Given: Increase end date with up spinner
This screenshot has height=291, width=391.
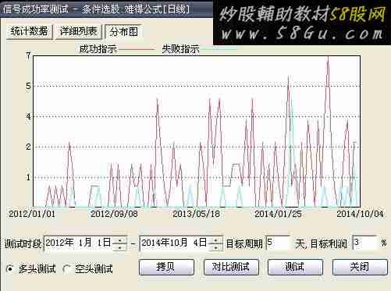Looking at the screenshot, I should click(215, 240).
